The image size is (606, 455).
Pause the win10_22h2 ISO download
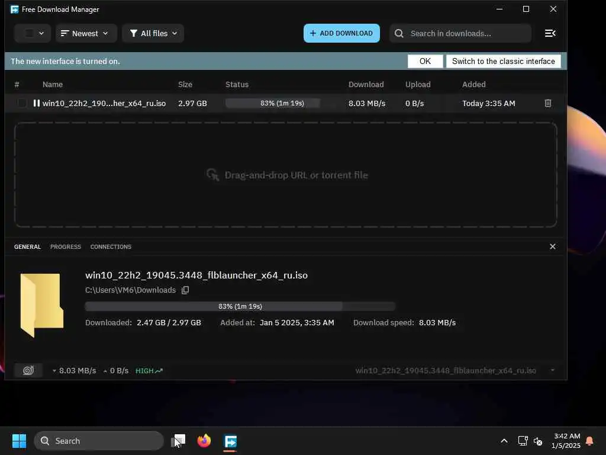(36, 103)
